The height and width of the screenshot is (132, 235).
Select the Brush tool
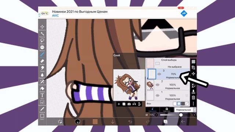click(x=42, y=55)
